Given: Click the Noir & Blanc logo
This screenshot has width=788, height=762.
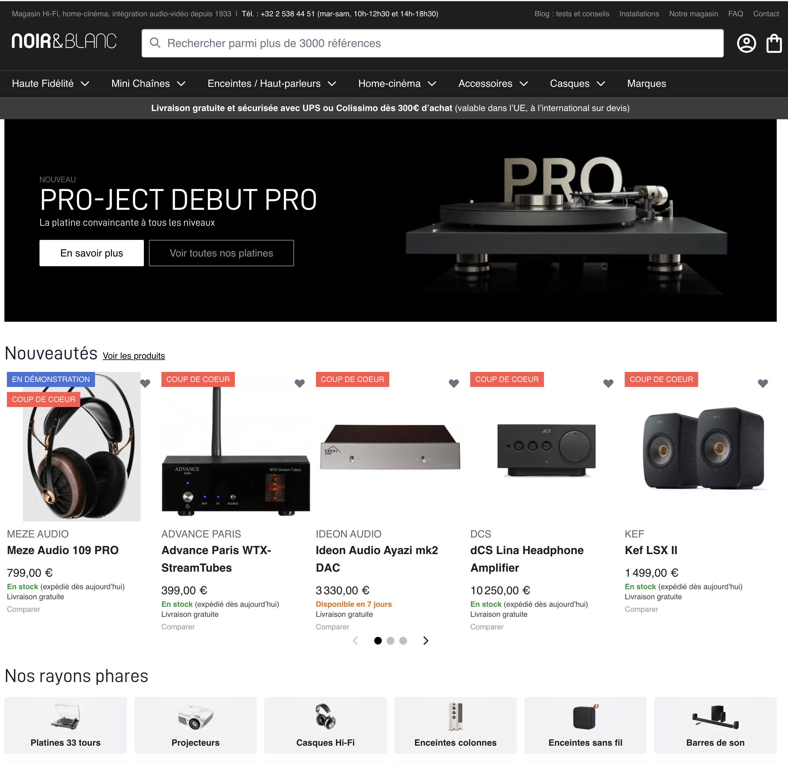Looking at the screenshot, I should [64, 41].
